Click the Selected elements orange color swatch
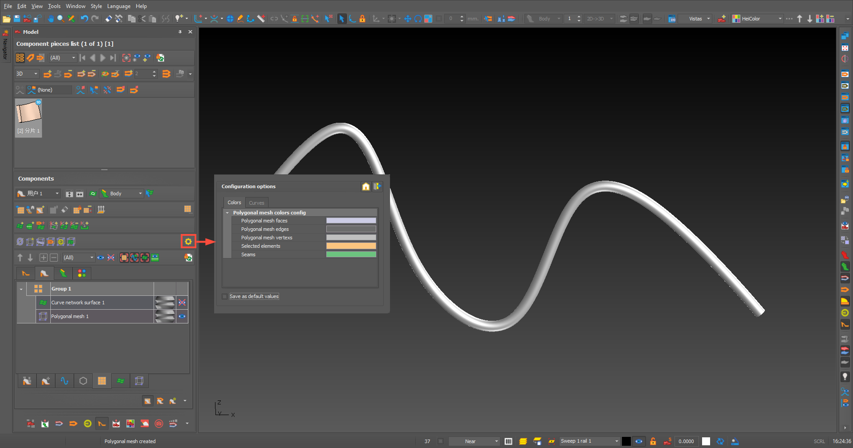The height and width of the screenshot is (448, 853). (x=351, y=246)
